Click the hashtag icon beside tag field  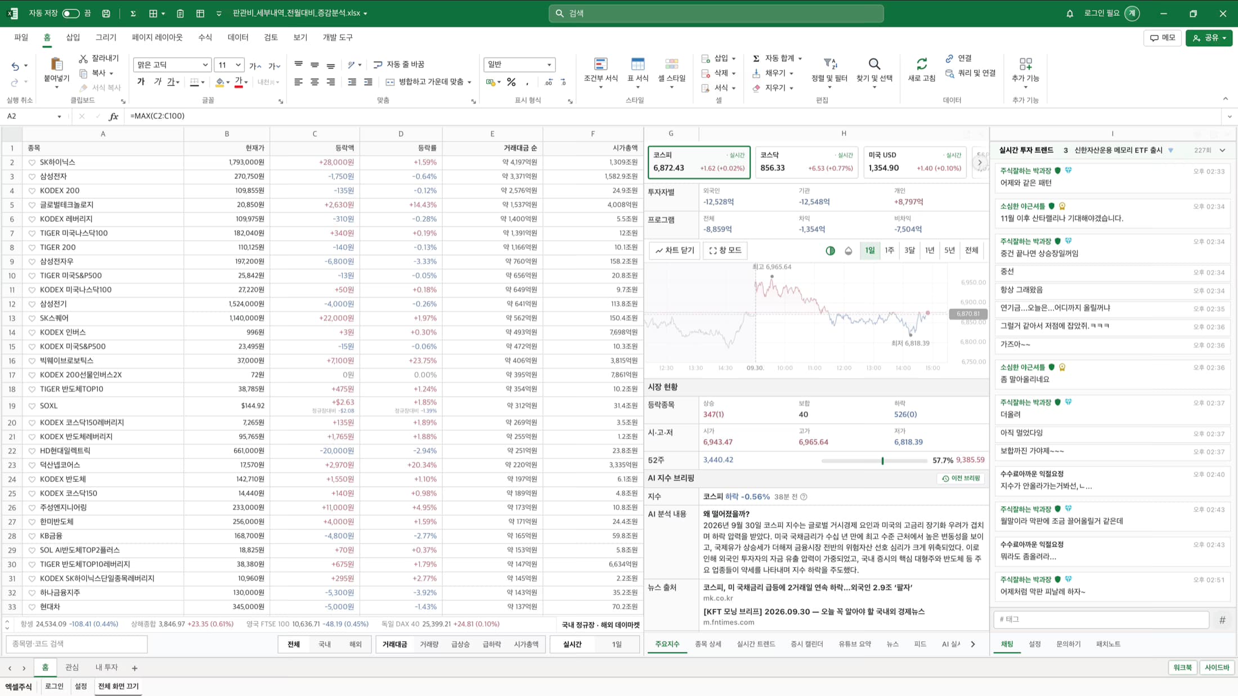pyautogui.click(x=1222, y=619)
